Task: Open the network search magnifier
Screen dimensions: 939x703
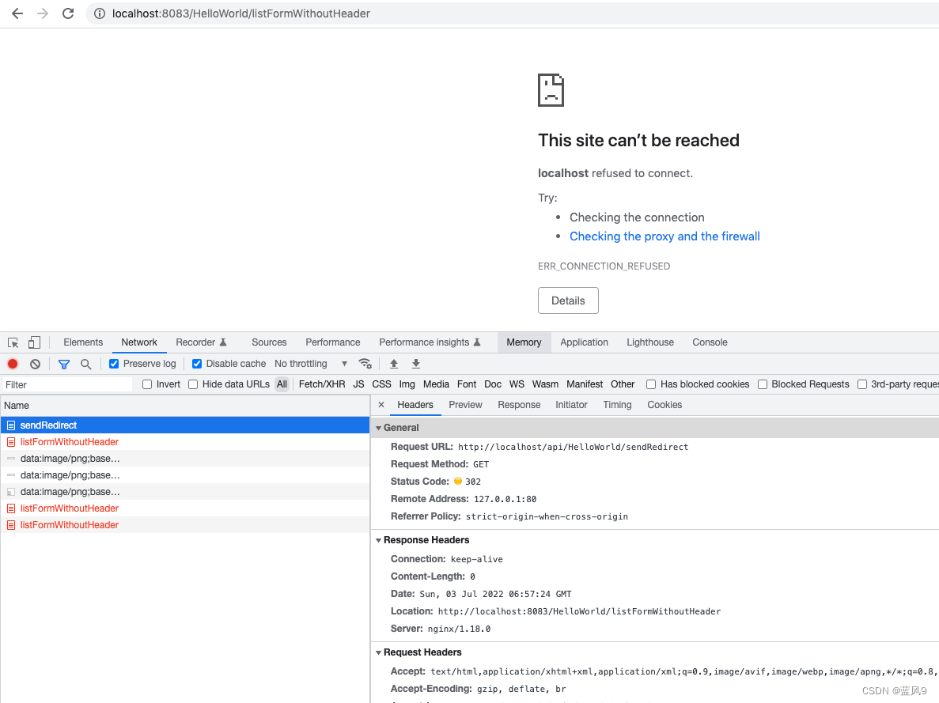Action: 85,364
